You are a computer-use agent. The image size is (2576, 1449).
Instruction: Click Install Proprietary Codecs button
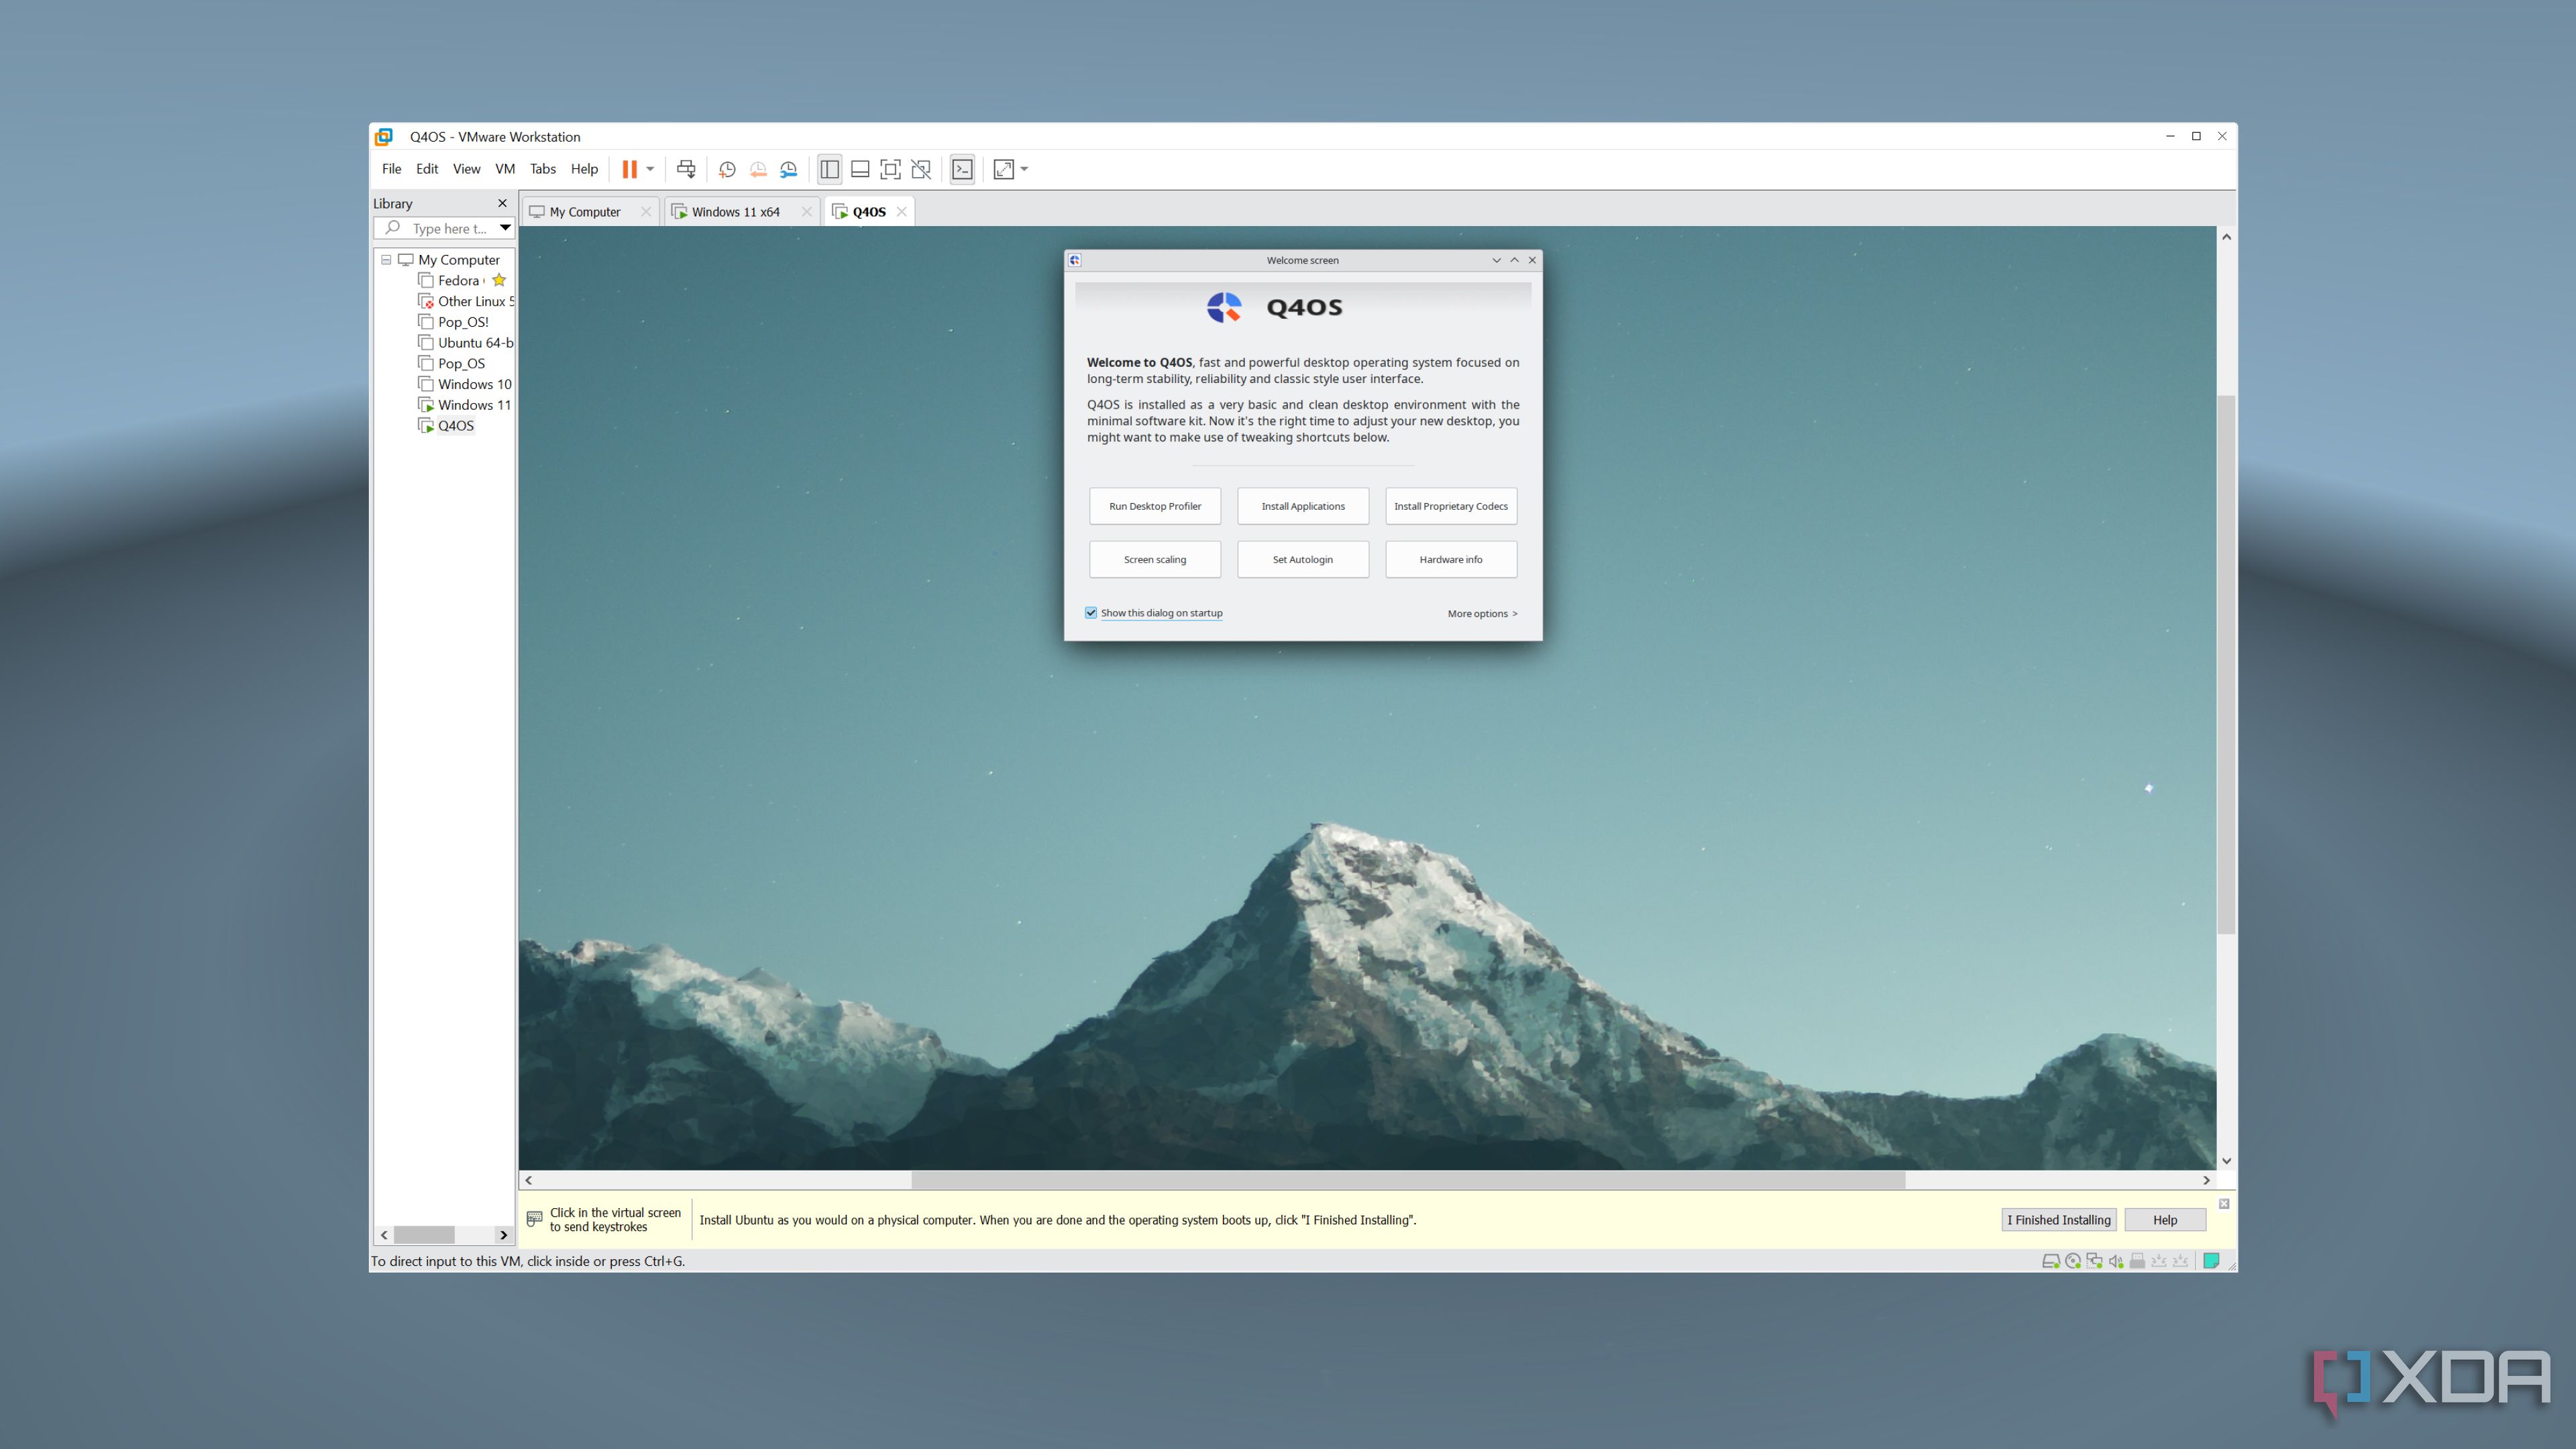(x=1451, y=506)
